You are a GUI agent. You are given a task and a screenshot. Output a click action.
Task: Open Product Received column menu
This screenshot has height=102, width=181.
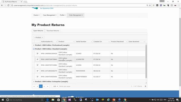tap(126, 42)
